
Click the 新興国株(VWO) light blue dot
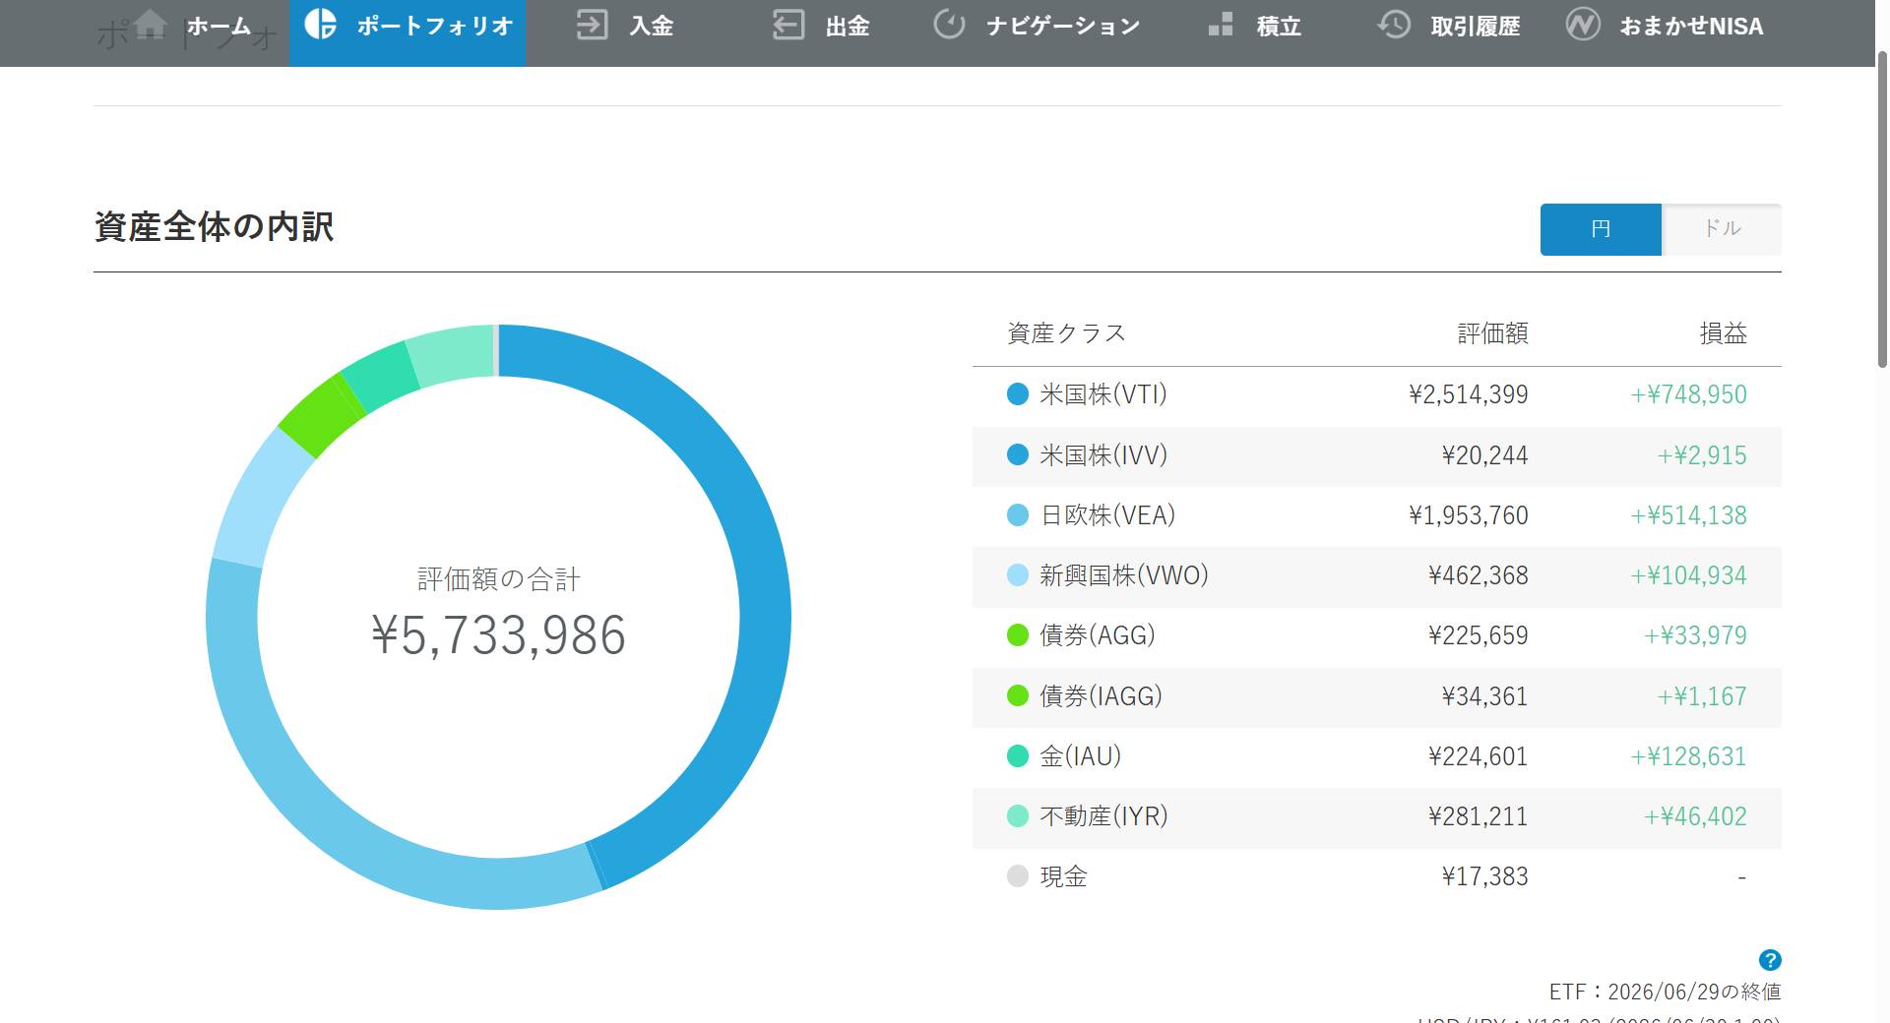coord(1018,575)
